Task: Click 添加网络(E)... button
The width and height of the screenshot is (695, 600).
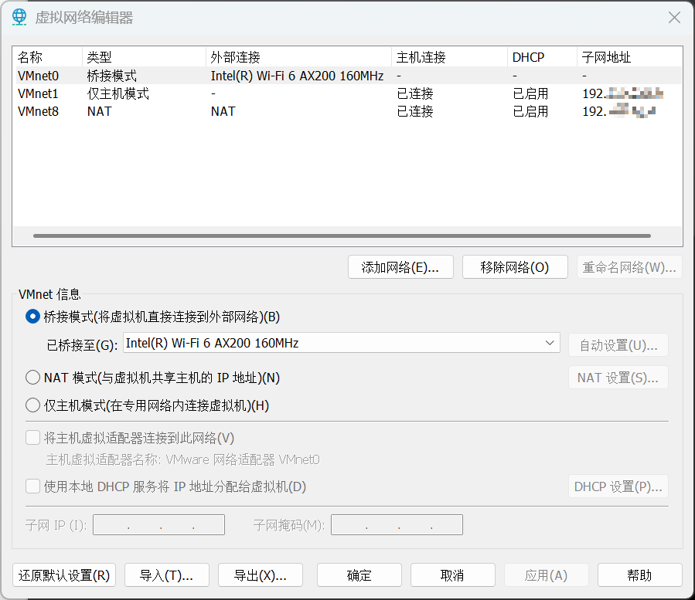Action: 400,267
